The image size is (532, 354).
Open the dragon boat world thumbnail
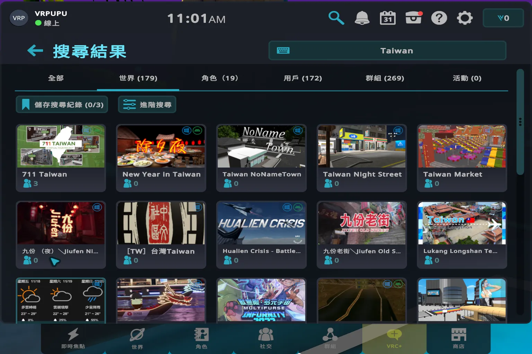pyautogui.click(x=161, y=300)
